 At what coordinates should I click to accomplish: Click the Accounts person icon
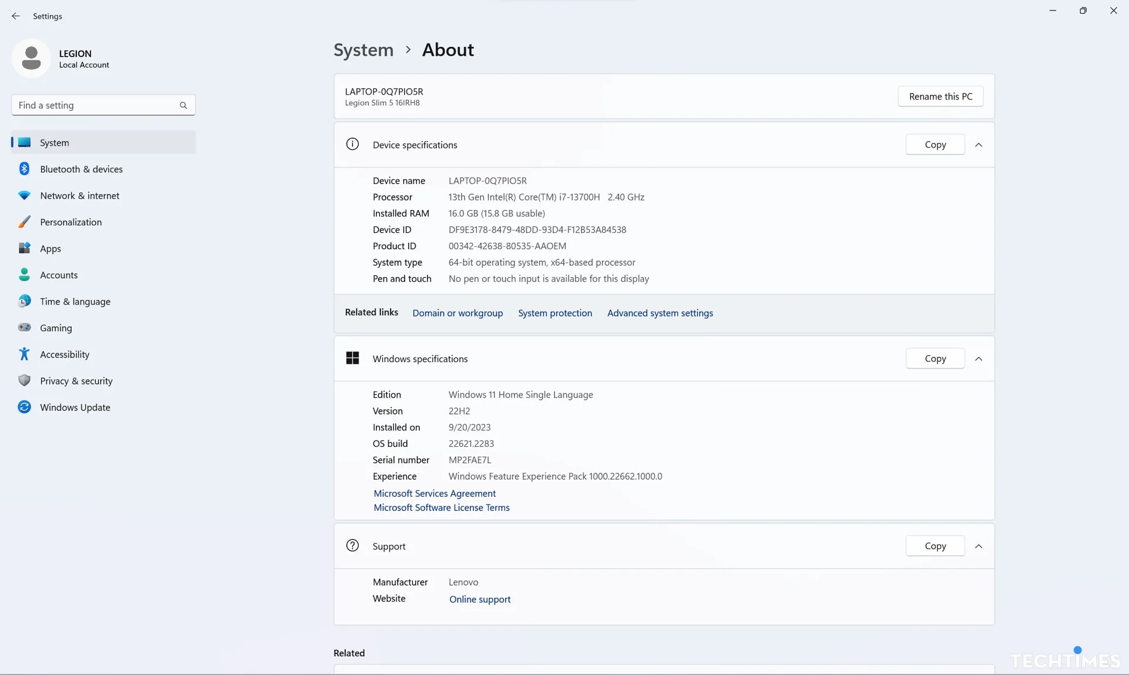[x=24, y=275]
